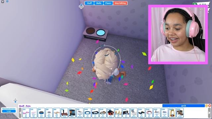The height and width of the screenshot is (119, 212).
Task: Click the Roblox menu icon at top-left
Action: [x=3, y=2]
